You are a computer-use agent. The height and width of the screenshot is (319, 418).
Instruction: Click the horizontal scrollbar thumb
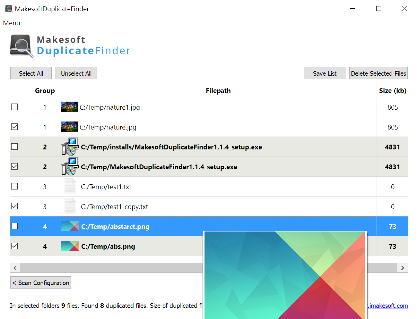[111, 268]
